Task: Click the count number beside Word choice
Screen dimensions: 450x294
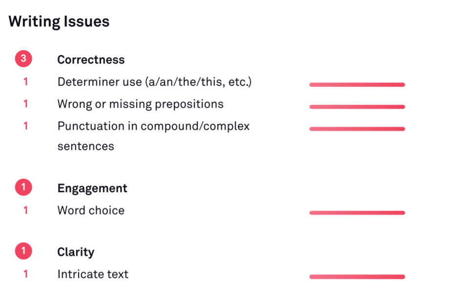Action: tap(26, 210)
